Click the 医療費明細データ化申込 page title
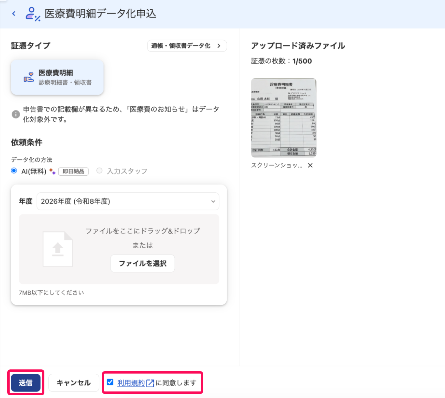 100,14
